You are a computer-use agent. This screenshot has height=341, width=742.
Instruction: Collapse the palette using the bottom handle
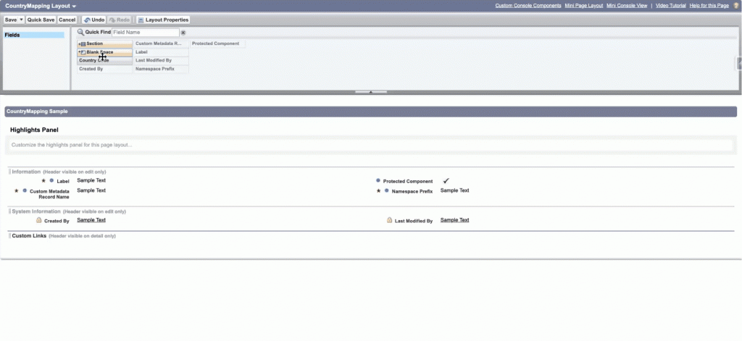(x=370, y=92)
